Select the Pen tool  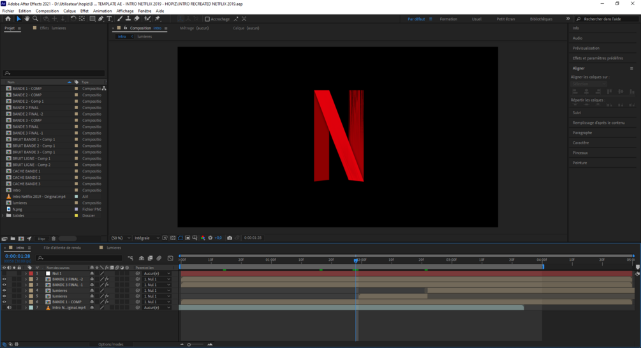click(101, 19)
